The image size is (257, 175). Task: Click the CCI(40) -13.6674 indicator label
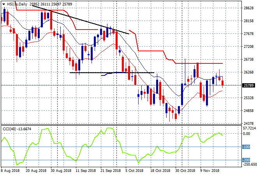17,129
